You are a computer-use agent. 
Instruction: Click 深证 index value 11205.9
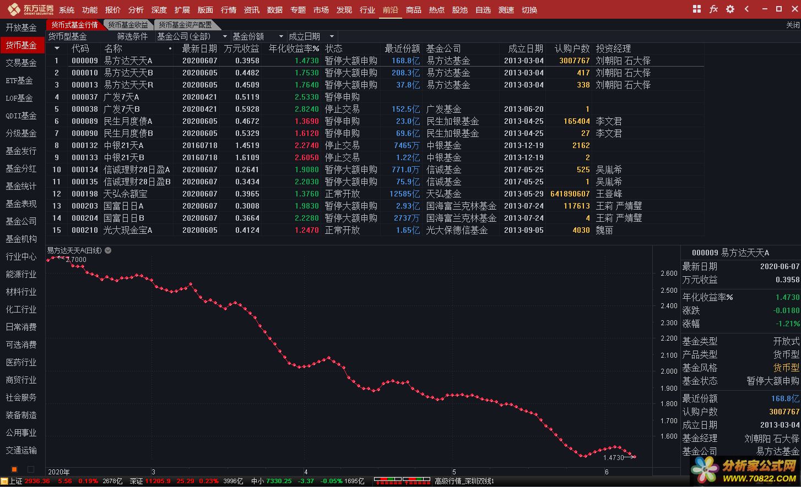pos(158,481)
